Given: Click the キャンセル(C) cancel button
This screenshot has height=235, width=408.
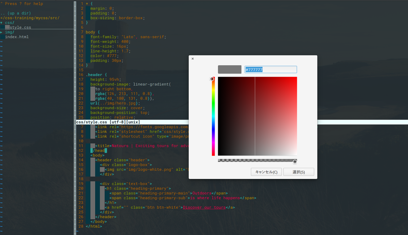Looking at the screenshot, I should tap(266, 172).
